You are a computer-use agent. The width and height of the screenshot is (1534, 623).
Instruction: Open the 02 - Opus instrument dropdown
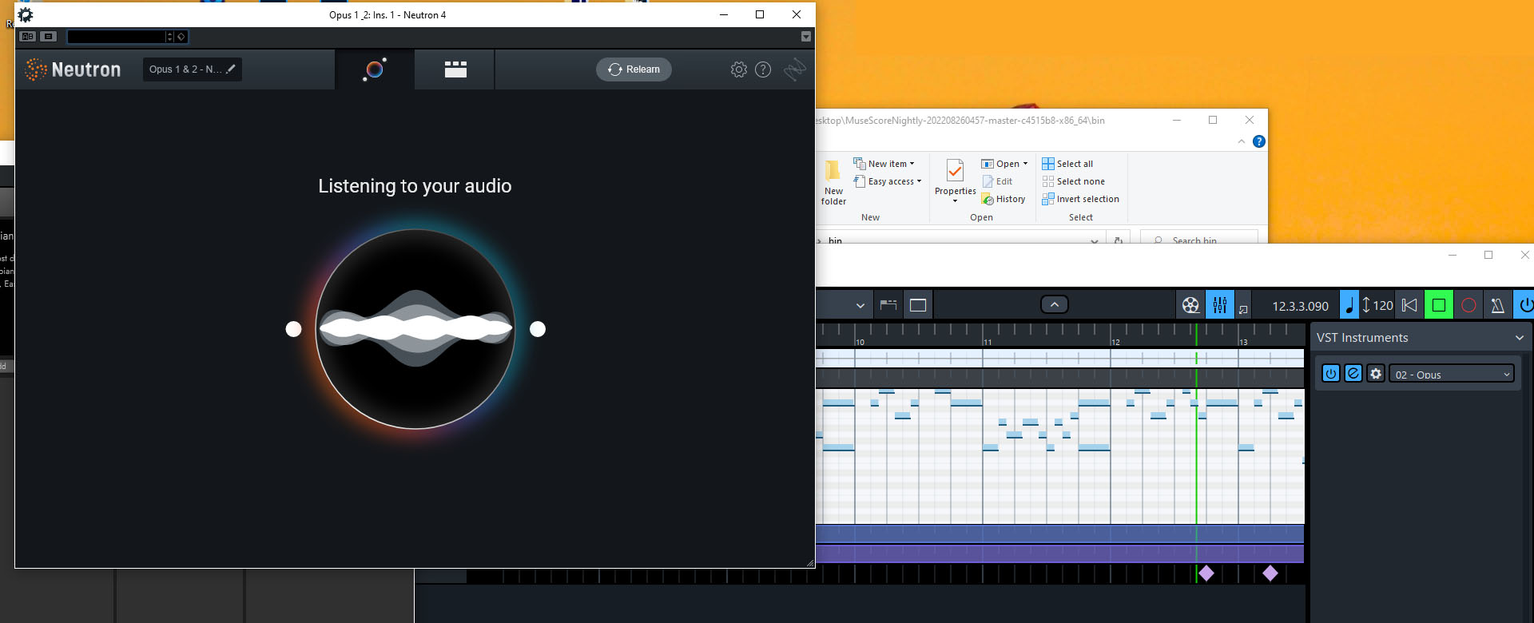[1453, 374]
